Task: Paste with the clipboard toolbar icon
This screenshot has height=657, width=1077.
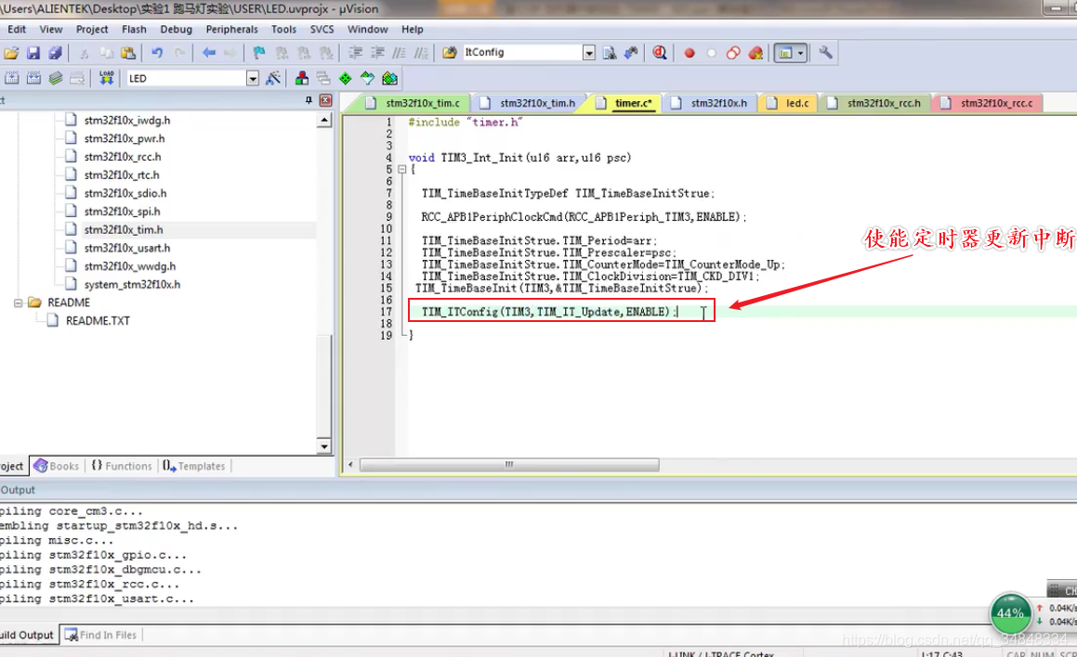Action: (x=127, y=53)
